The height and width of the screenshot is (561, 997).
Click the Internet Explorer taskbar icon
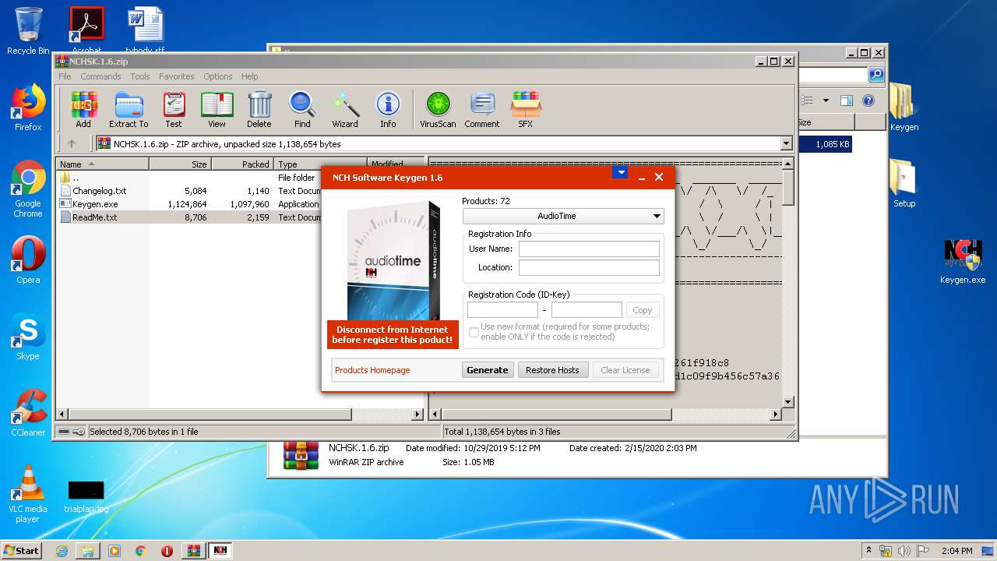[x=62, y=551]
